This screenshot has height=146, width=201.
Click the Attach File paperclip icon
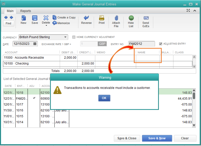pyautogui.click(x=116, y=18)
